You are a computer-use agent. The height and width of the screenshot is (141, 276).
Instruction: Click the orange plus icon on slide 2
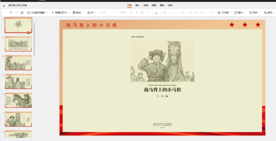(29, 33)
